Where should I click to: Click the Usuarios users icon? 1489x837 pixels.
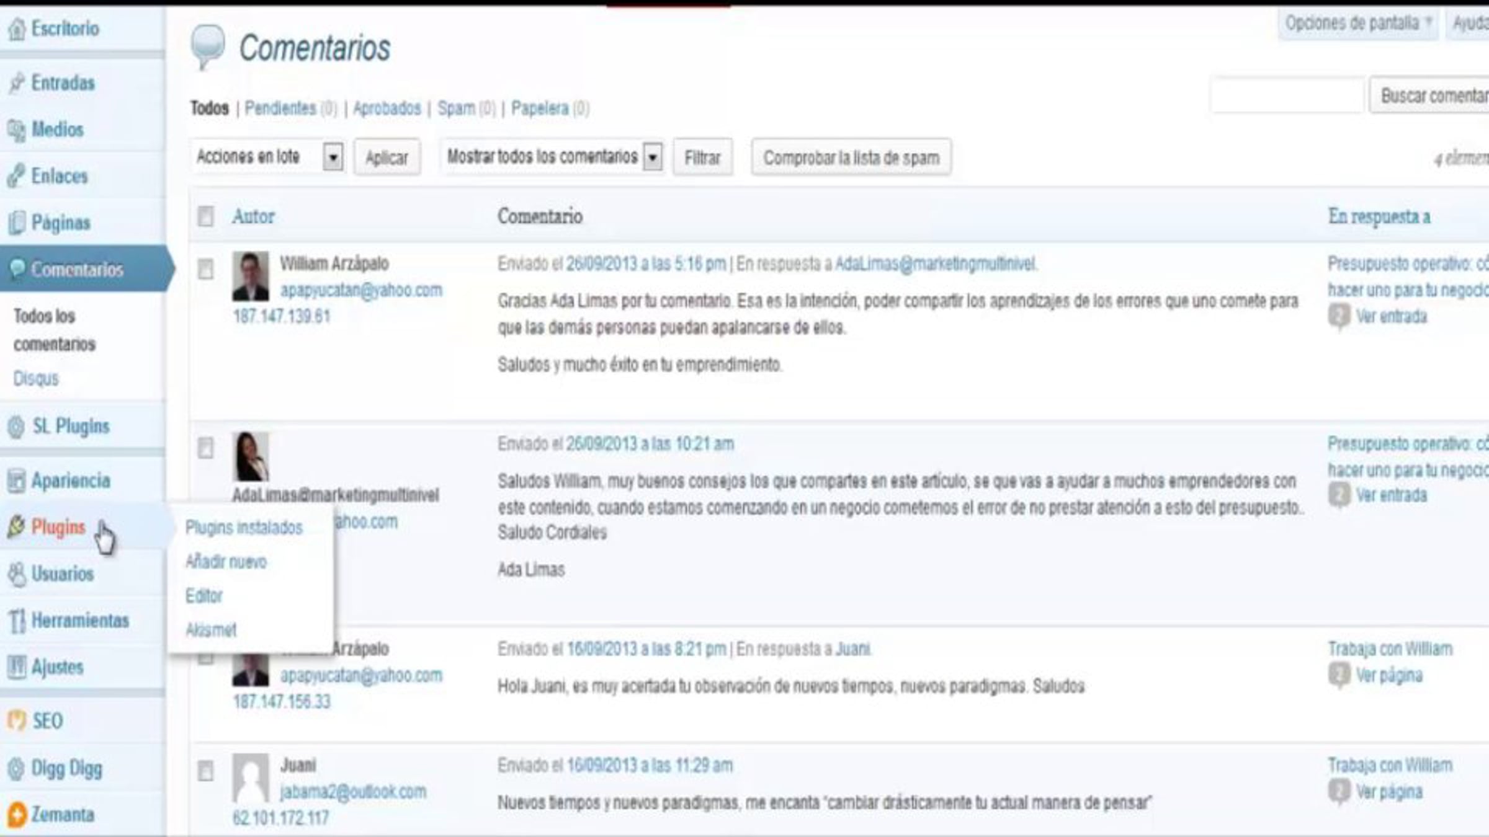pos(17,574)
